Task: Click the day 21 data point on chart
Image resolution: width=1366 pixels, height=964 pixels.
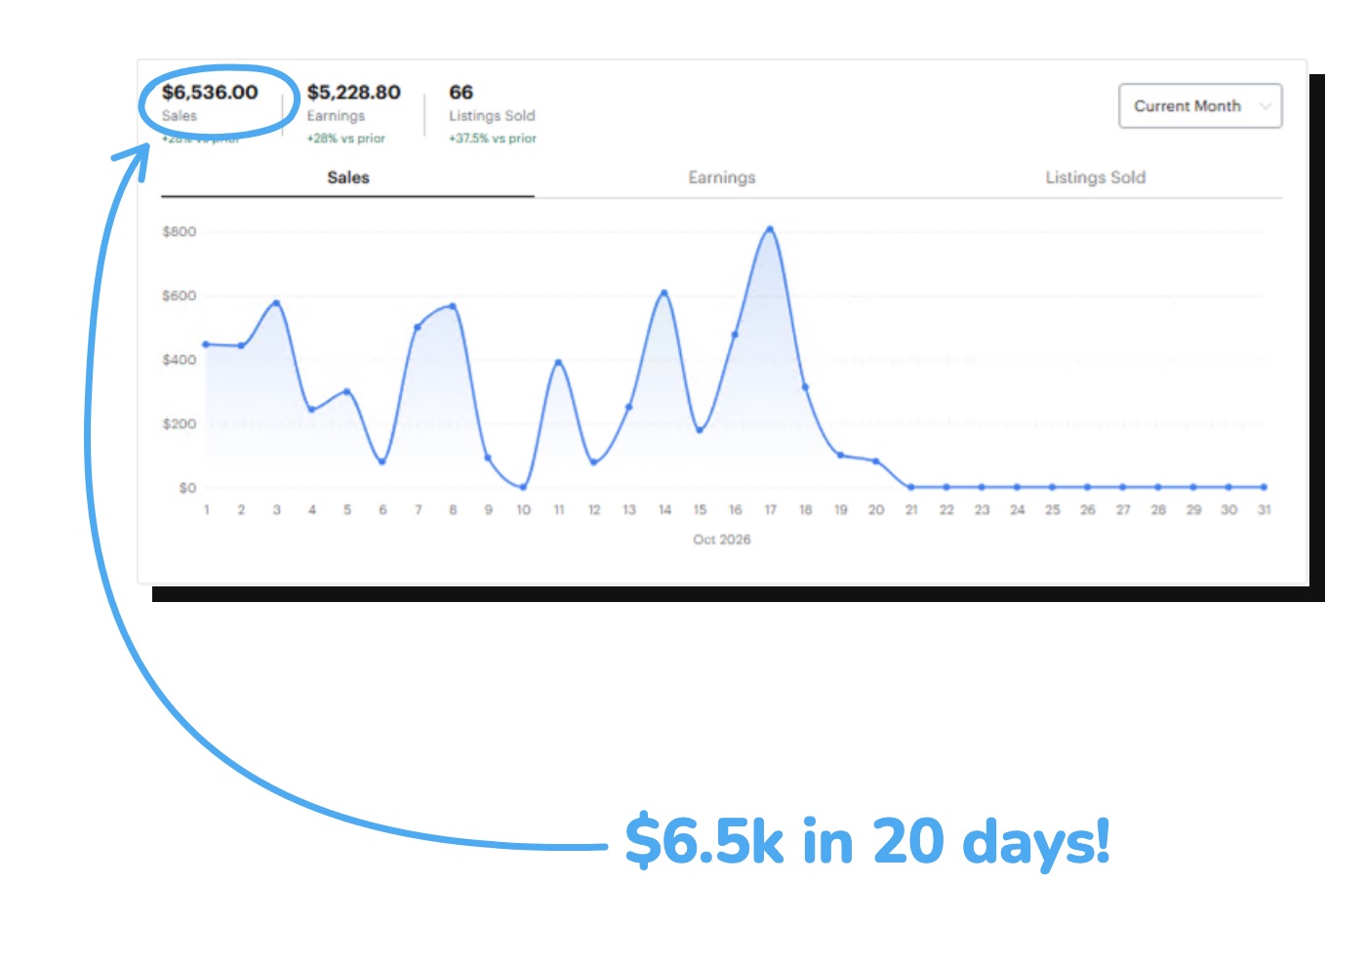Action: tap(911, 487)
